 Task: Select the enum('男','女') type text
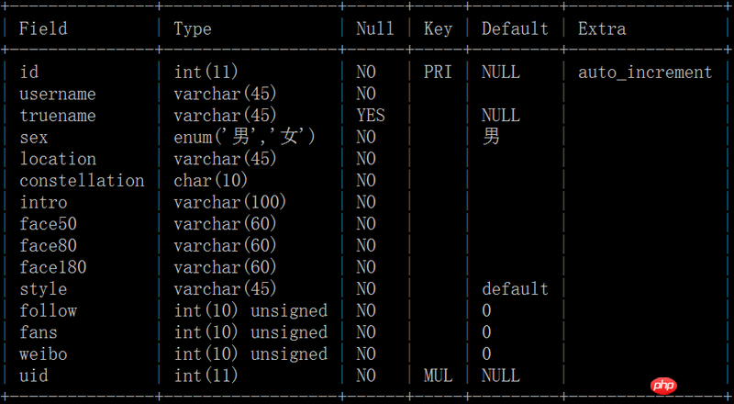click(245, 137)
